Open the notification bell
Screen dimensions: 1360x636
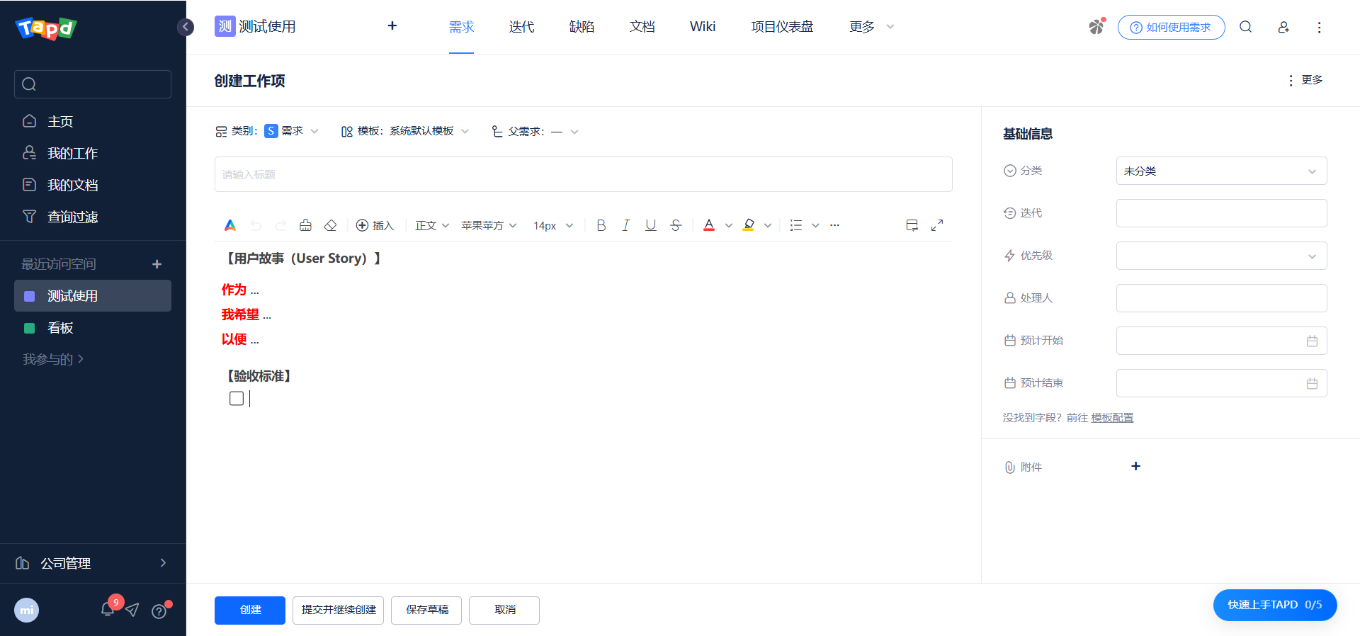[x=108, y=609]
